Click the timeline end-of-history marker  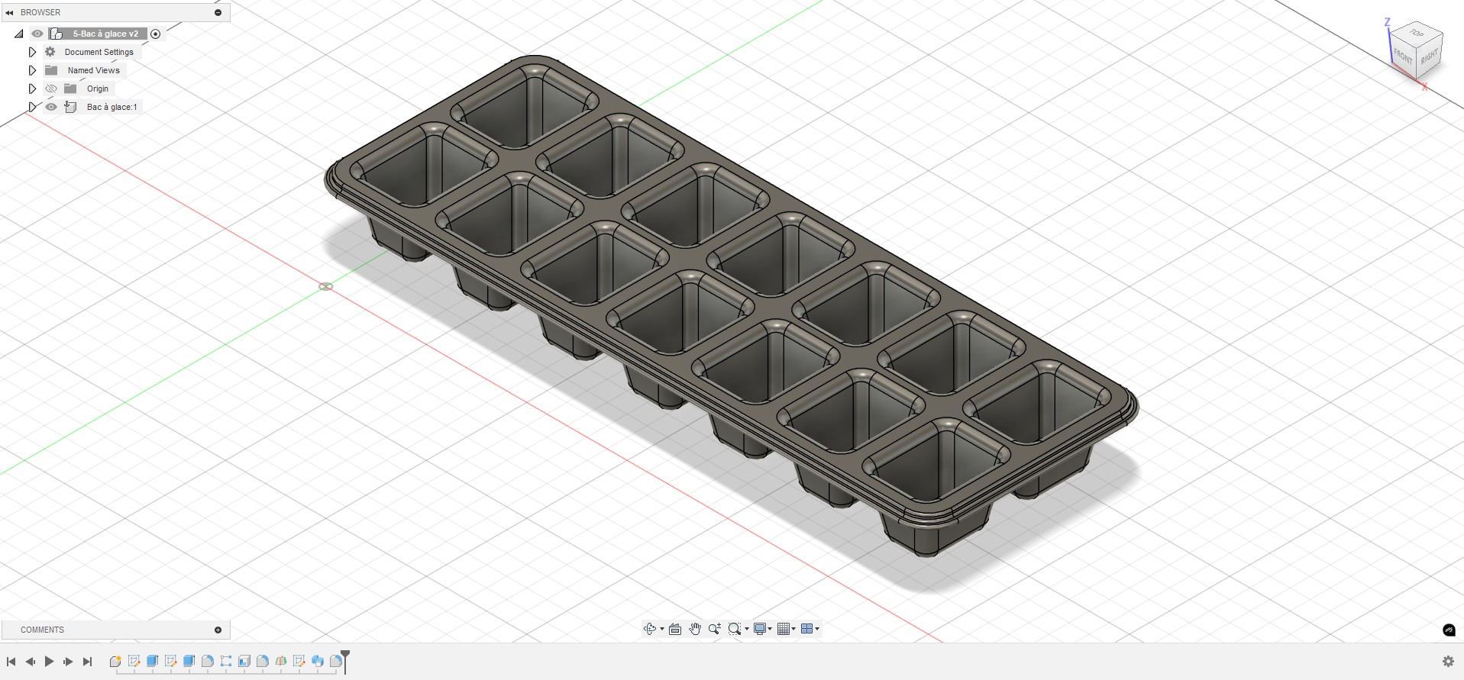coord(345,661)
